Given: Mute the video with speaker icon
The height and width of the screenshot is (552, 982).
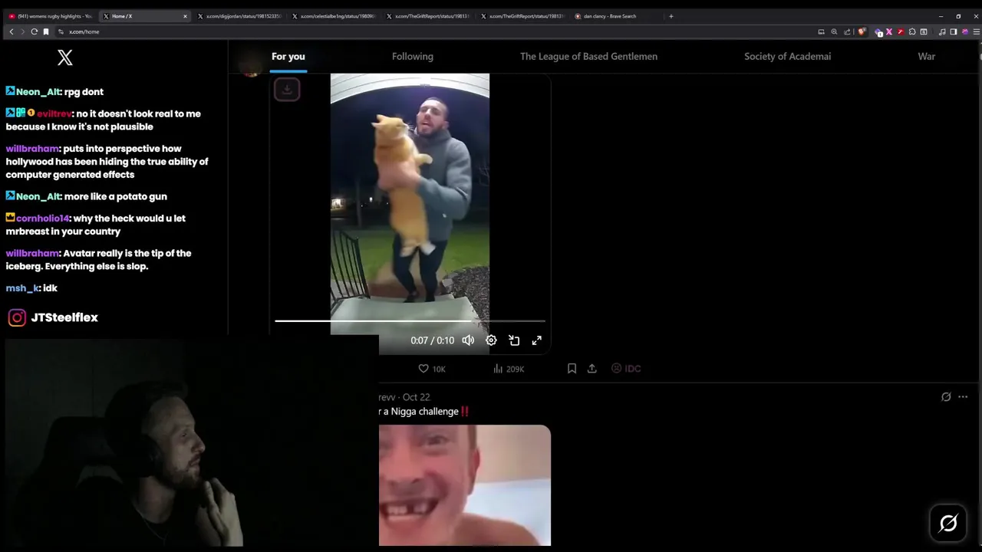Looking at the screenshot, I should coord(468,340).
